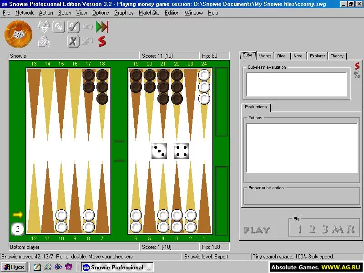Open the Action menu
This screenshot has width=364, height=273.
[x=46, y=13]
